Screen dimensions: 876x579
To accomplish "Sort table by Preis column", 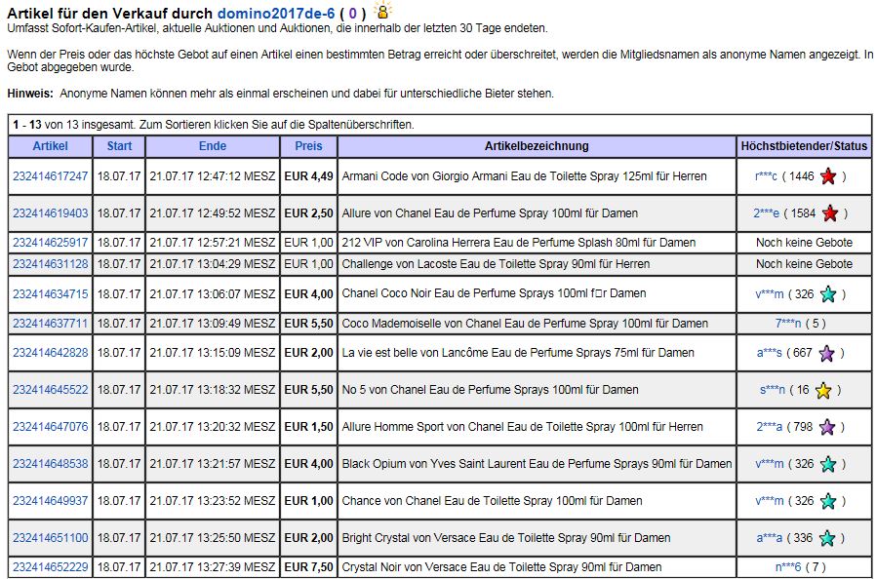I will 308,146.
